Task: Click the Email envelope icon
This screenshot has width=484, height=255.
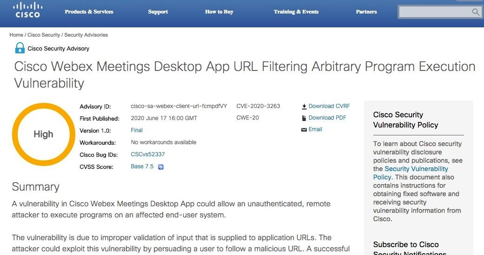Action: click(x=304, y=130)
